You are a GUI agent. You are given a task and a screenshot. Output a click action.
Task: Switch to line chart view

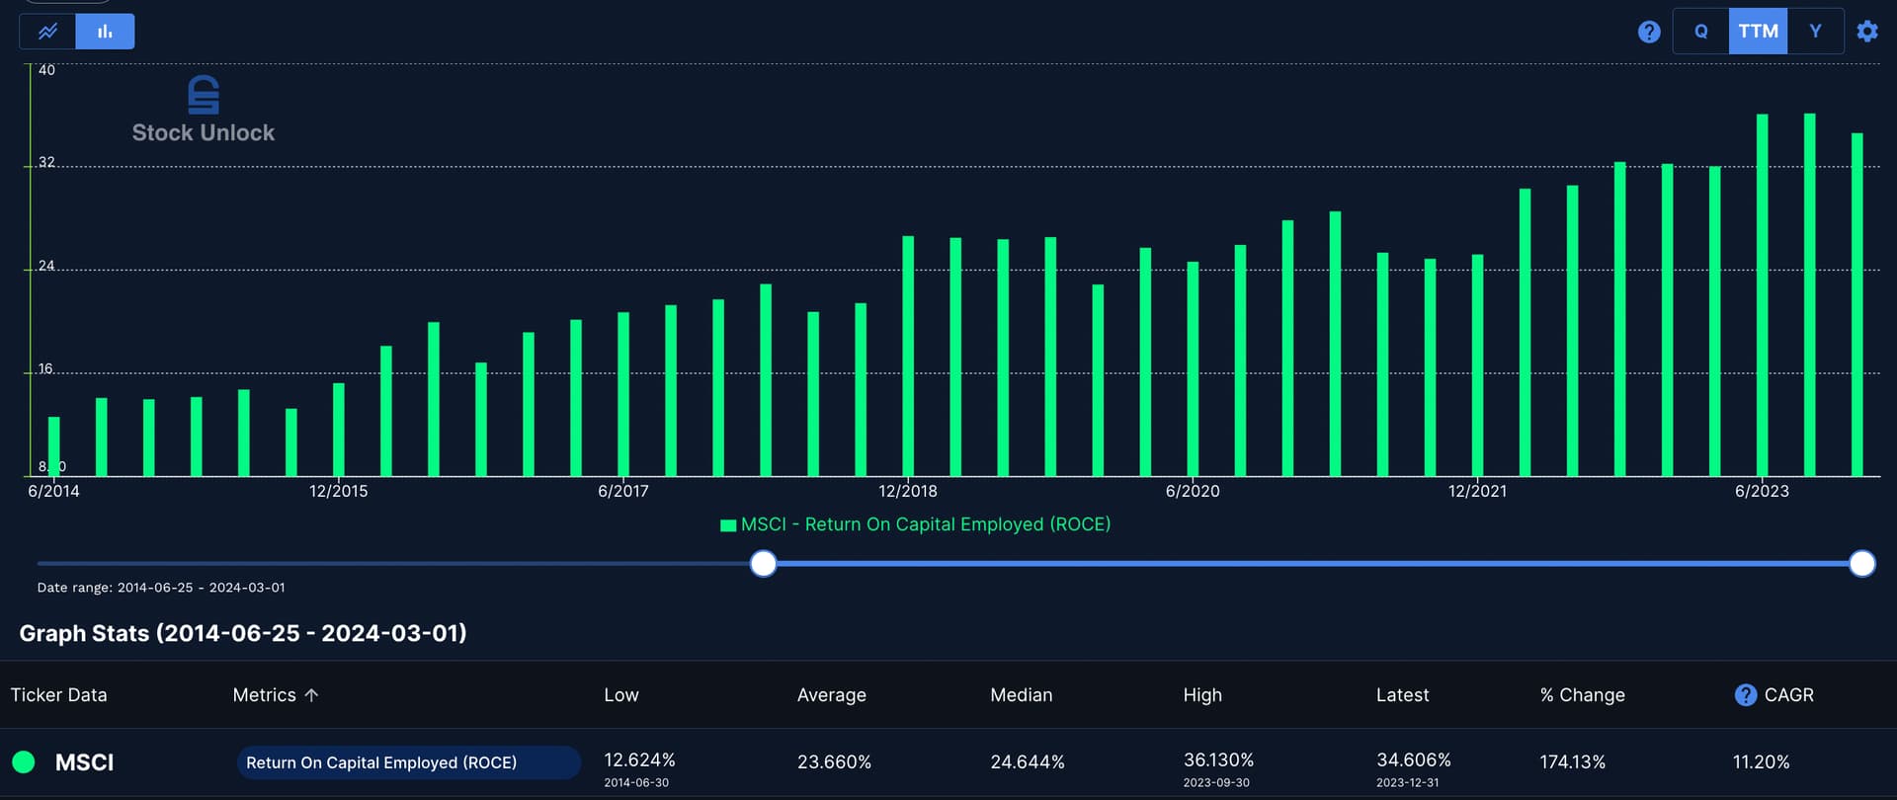pyautogui.click(x=47, y=32)
